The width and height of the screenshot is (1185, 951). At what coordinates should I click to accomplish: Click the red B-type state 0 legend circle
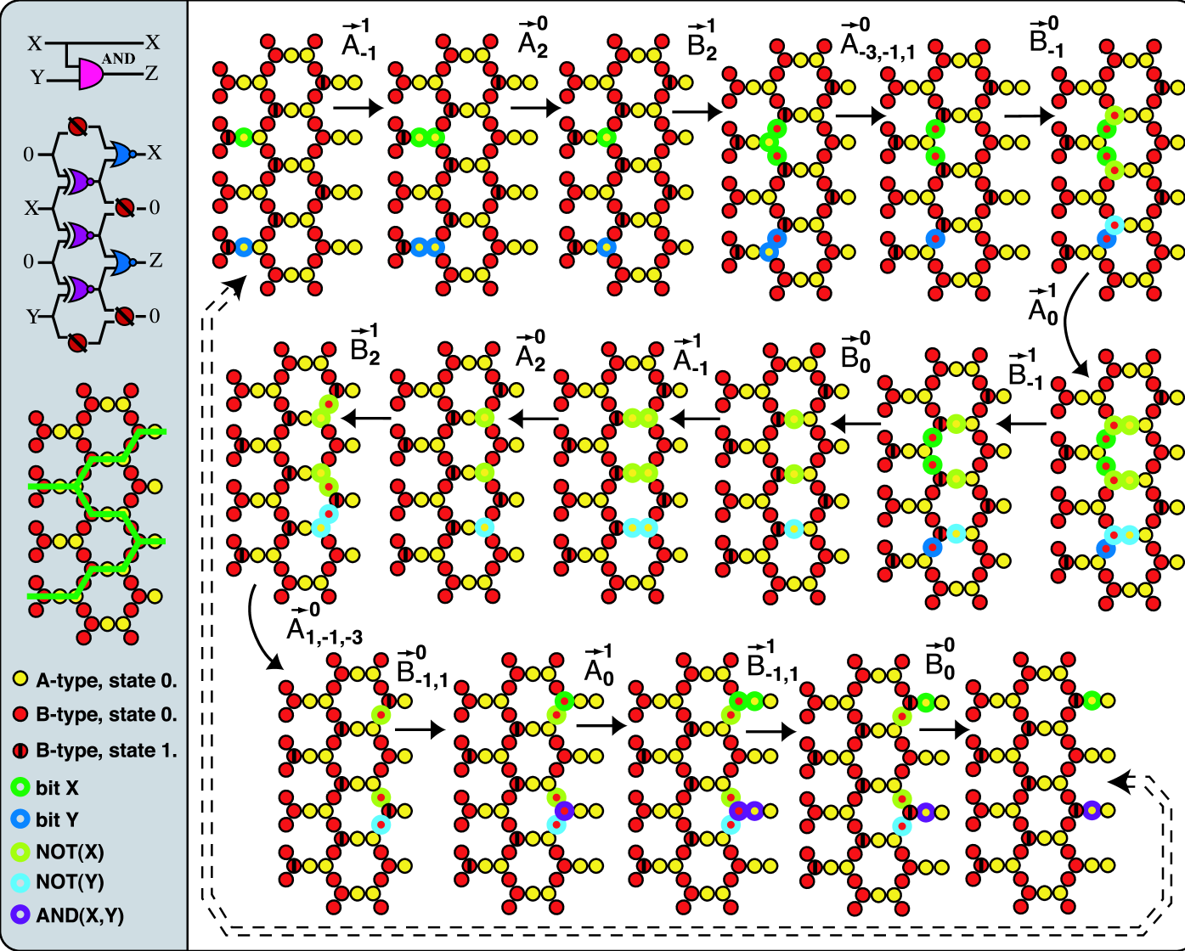pyautogui.click(x=20, y=714)
